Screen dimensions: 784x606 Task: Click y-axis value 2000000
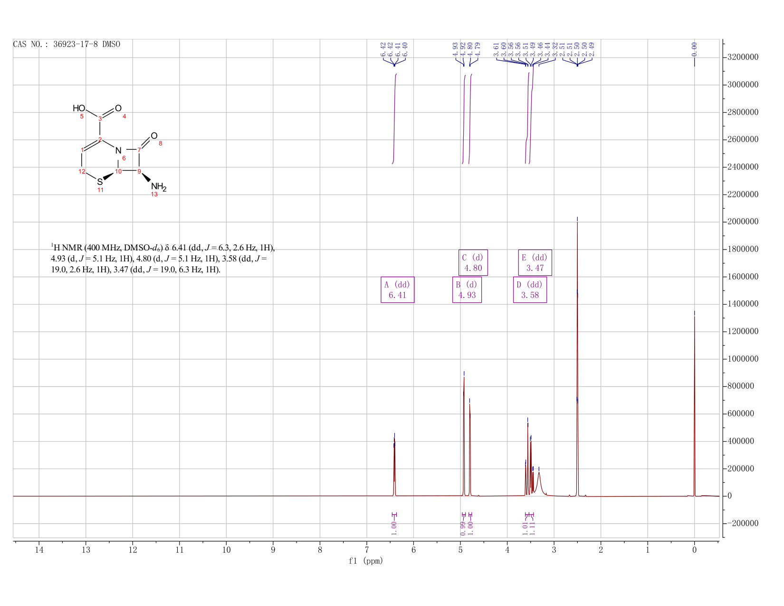(743, 222)
